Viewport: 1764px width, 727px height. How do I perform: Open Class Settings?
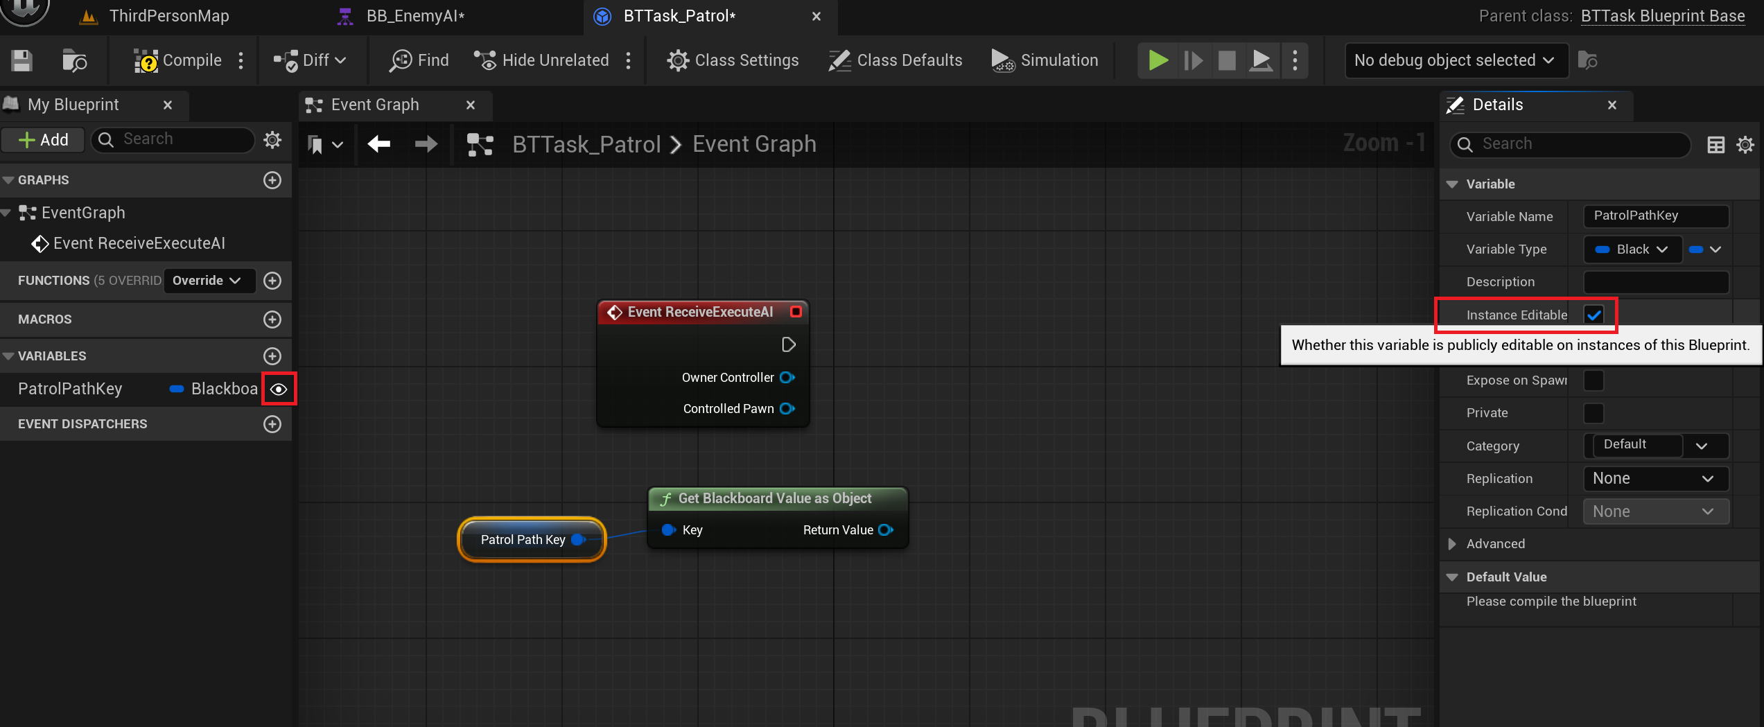click(733, 60)
